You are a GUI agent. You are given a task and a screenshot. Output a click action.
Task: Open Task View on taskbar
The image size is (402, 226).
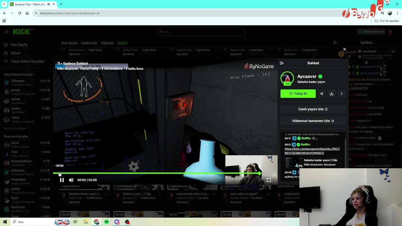(x=75, y=222)
